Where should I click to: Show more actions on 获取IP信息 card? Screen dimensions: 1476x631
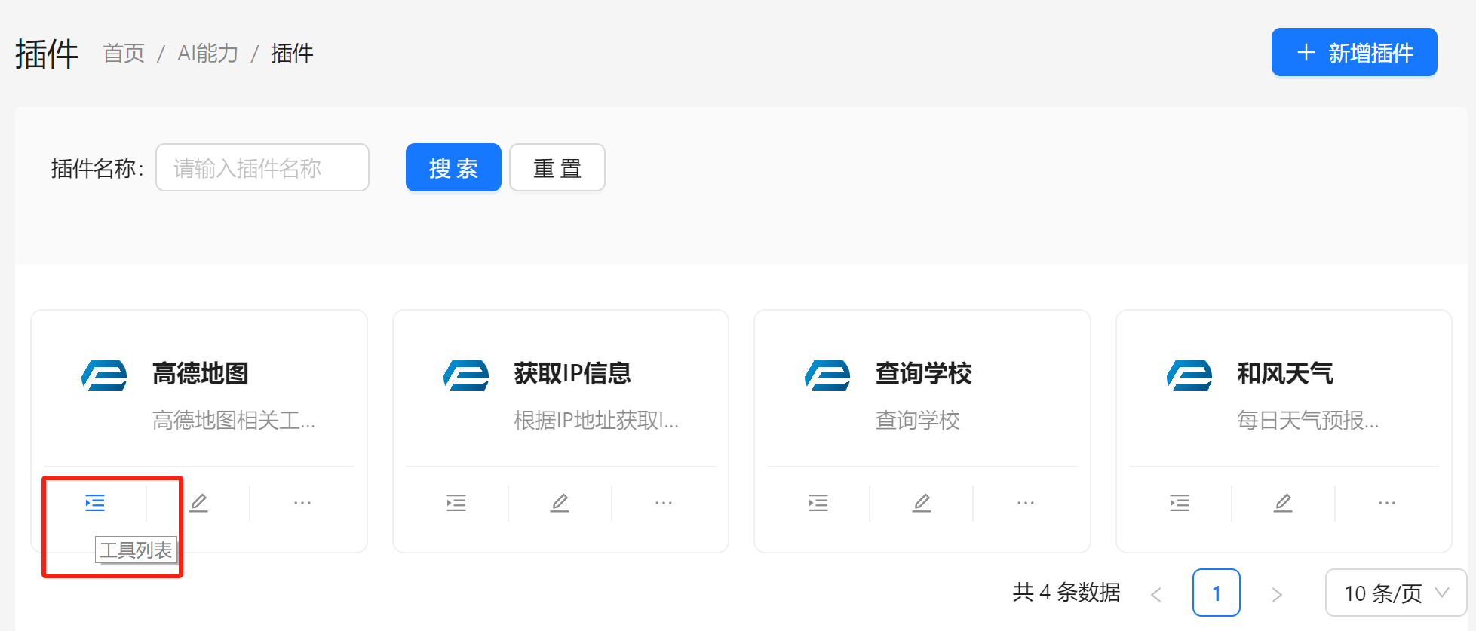663,503
